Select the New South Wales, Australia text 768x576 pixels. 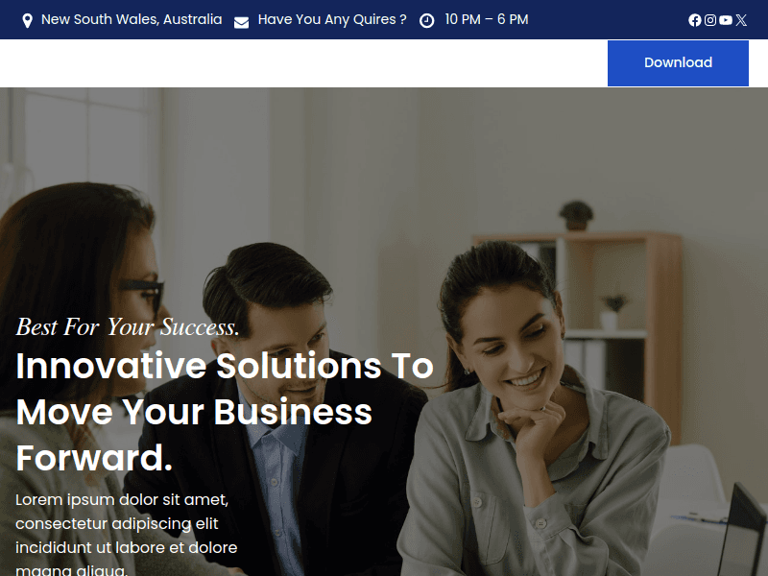tap(132, 19)
